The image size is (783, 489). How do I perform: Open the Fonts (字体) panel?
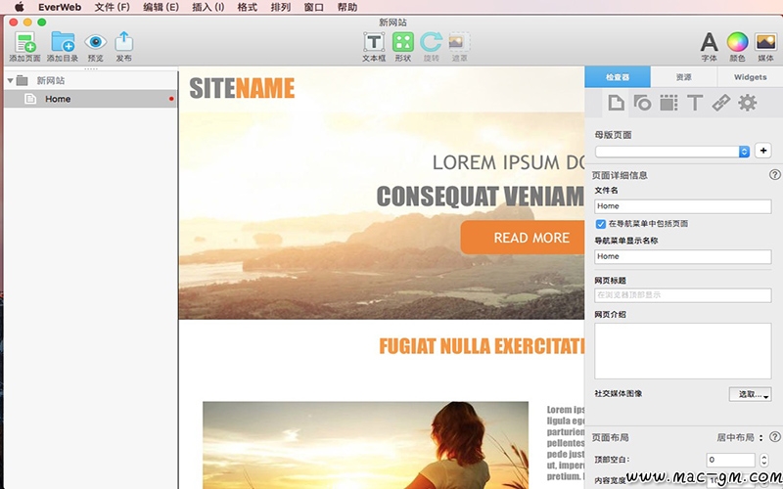709,42
